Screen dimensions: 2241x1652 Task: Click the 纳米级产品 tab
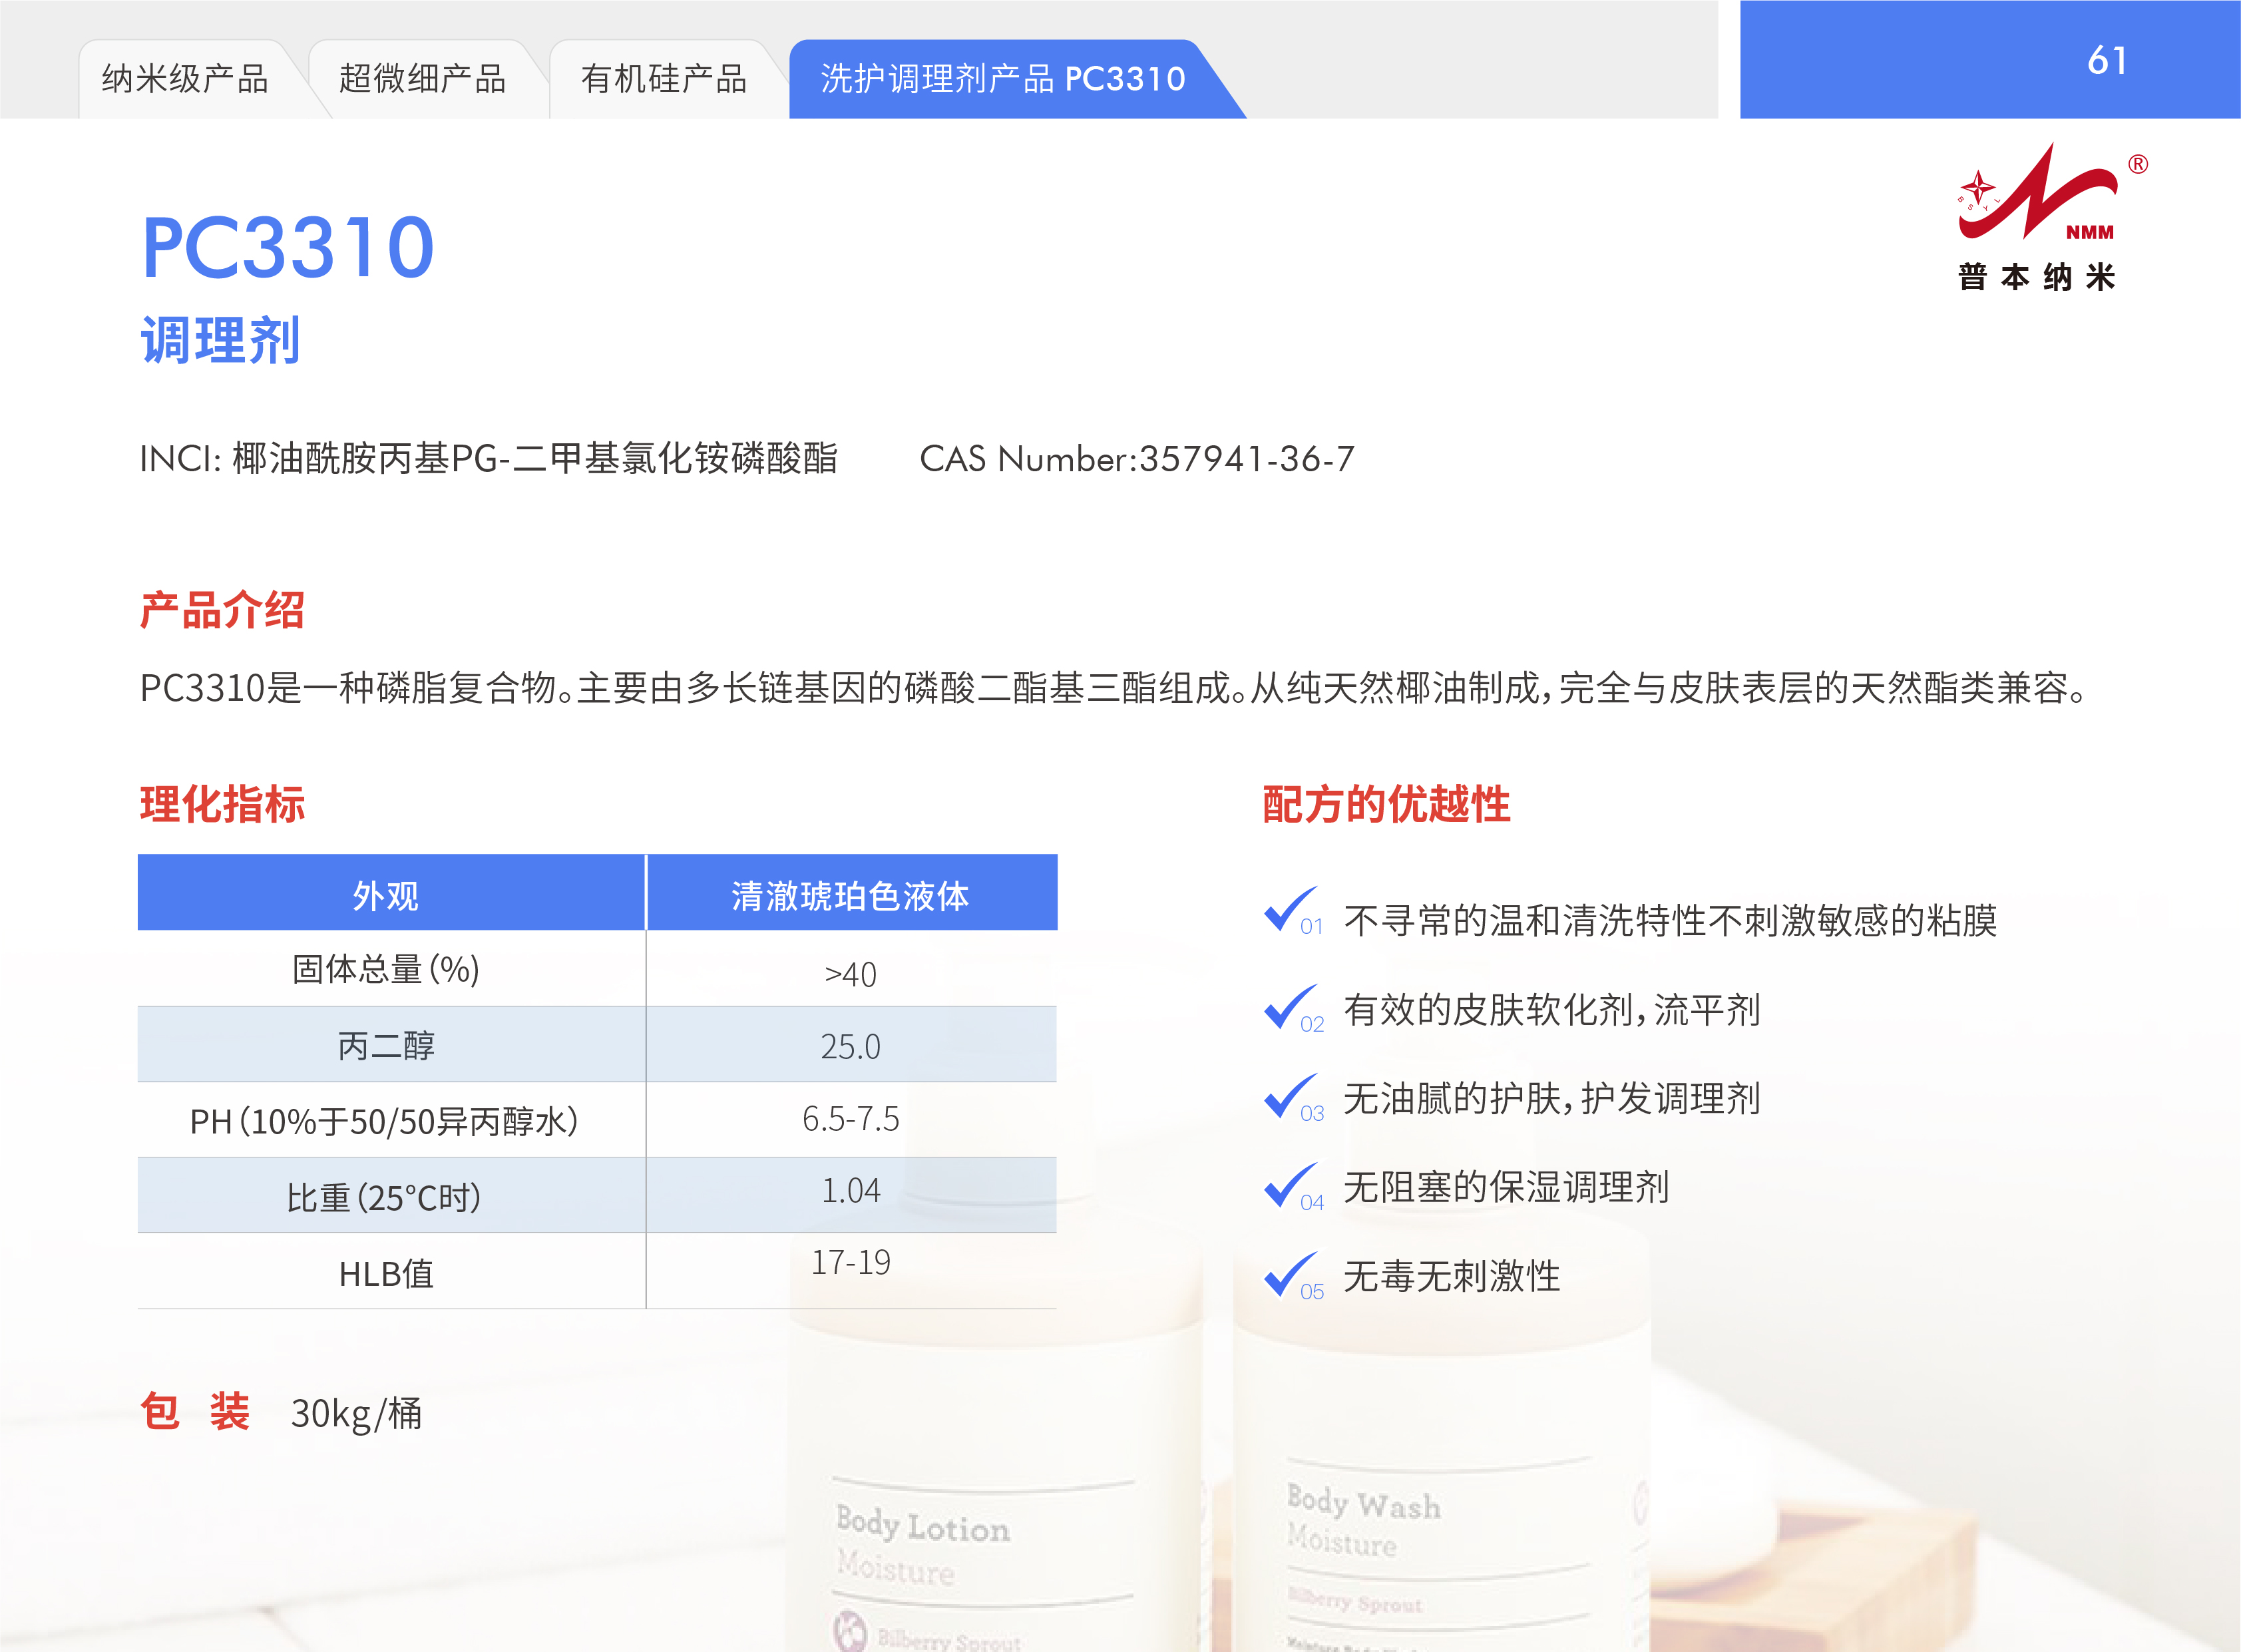pyautogui.click(x=185, y=79)
